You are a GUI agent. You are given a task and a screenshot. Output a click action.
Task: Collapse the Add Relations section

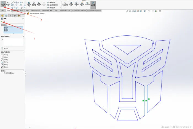pyautogui.click(x=23, y=52)
